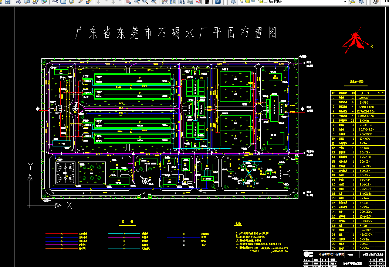389x267 pixels.
Task: Click the table cell 42mX12m
Action: click(366, 134)
